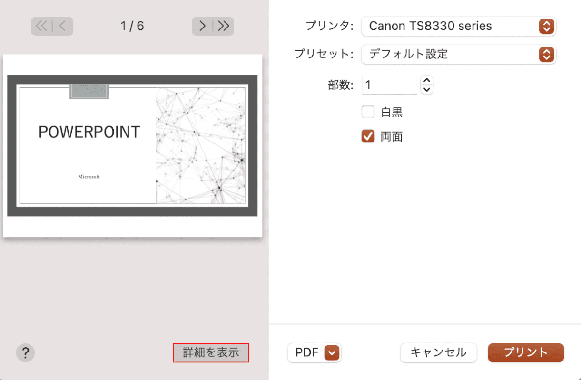Open the プリンタ dropdown Canon TS8330 series
Viewport: 581px width, 380px height.
[459, 26]
